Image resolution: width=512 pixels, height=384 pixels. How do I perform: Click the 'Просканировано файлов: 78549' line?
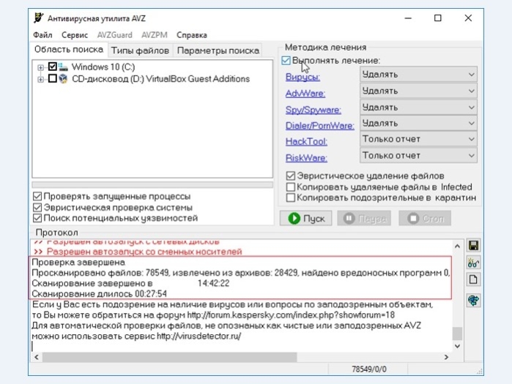click(241, 273)
